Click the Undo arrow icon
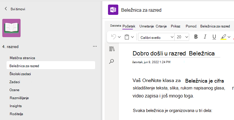This screenshot has height=120, width=234. point(113,37)
